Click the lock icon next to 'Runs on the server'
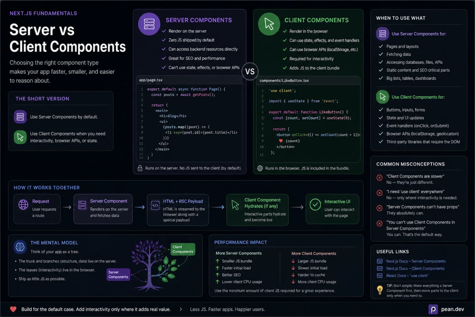 [x=140, y=168]
